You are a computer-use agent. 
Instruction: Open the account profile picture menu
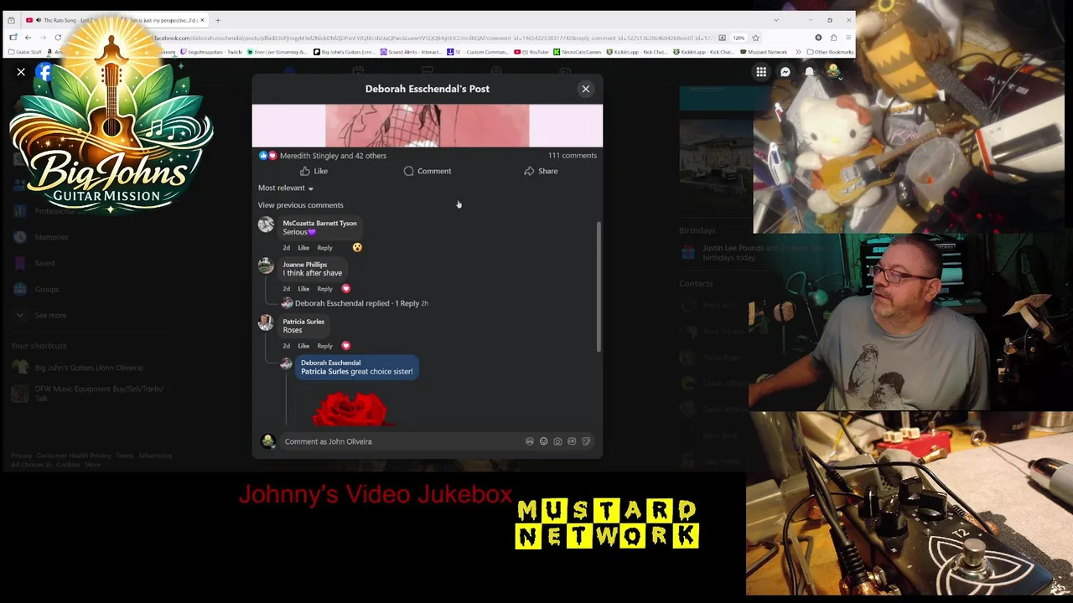833,72
